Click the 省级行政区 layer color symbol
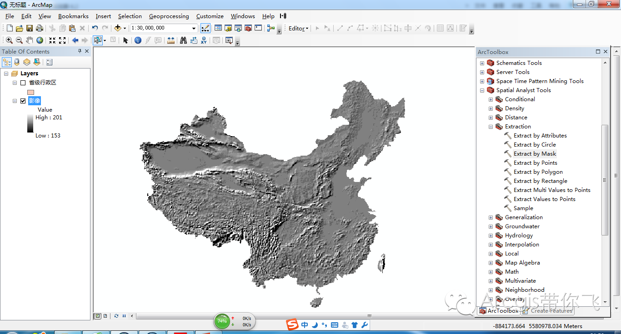The width and height of the screenshot is (621, 334). [x=30, y=92]
